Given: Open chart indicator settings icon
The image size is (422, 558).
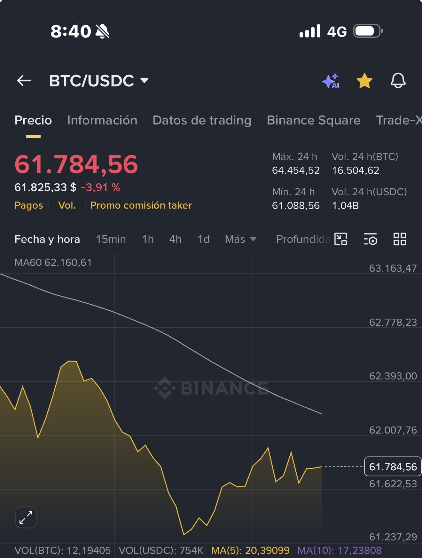Looking at the screenshot, I should click(x=370, y=239).
